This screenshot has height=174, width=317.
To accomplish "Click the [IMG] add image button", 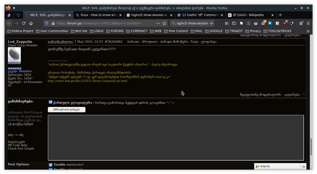I will point(67,110).
